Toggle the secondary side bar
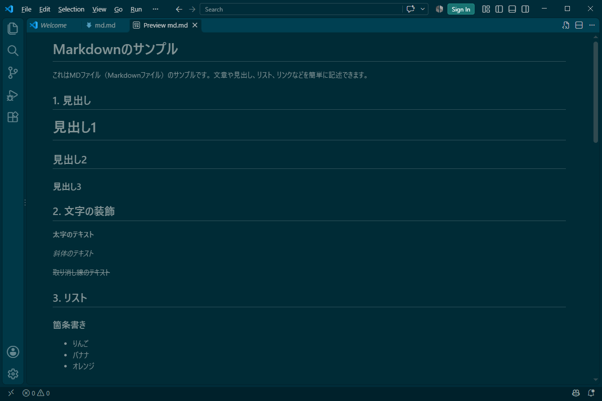602x401 pixels. 525,9
